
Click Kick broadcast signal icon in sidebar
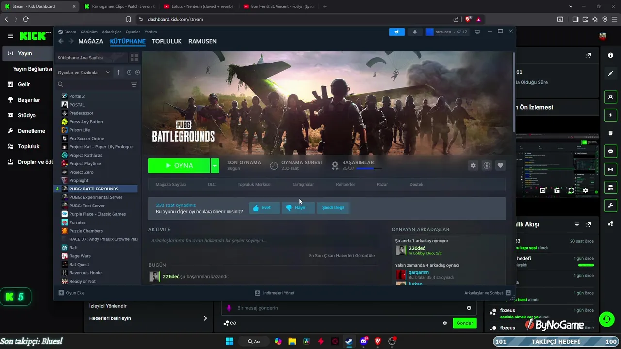click(x=610, y=169)
